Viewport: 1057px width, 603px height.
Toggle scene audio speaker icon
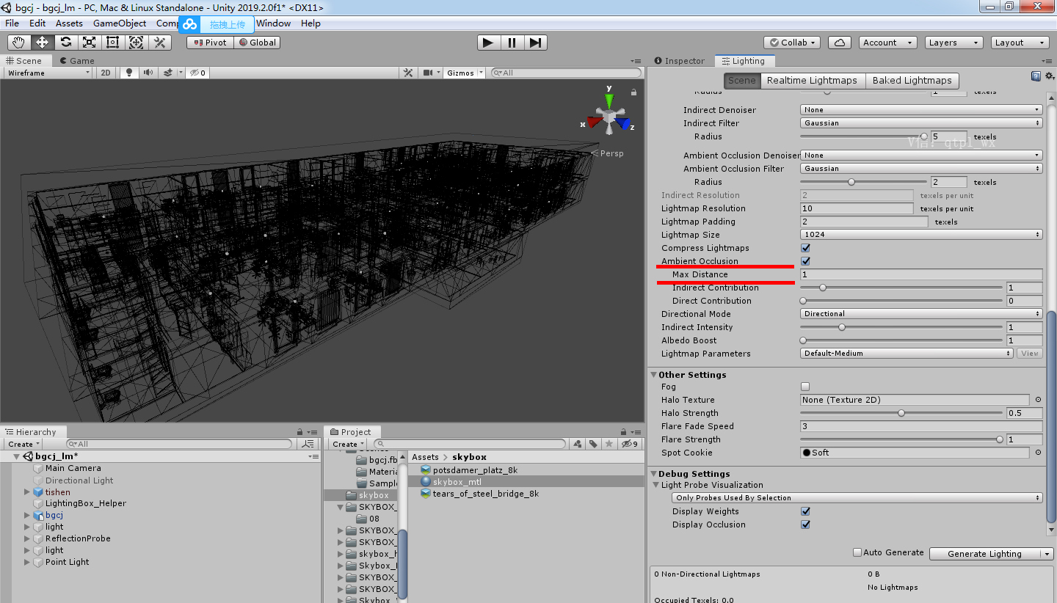pyautogui.click(x=148, y=73)
